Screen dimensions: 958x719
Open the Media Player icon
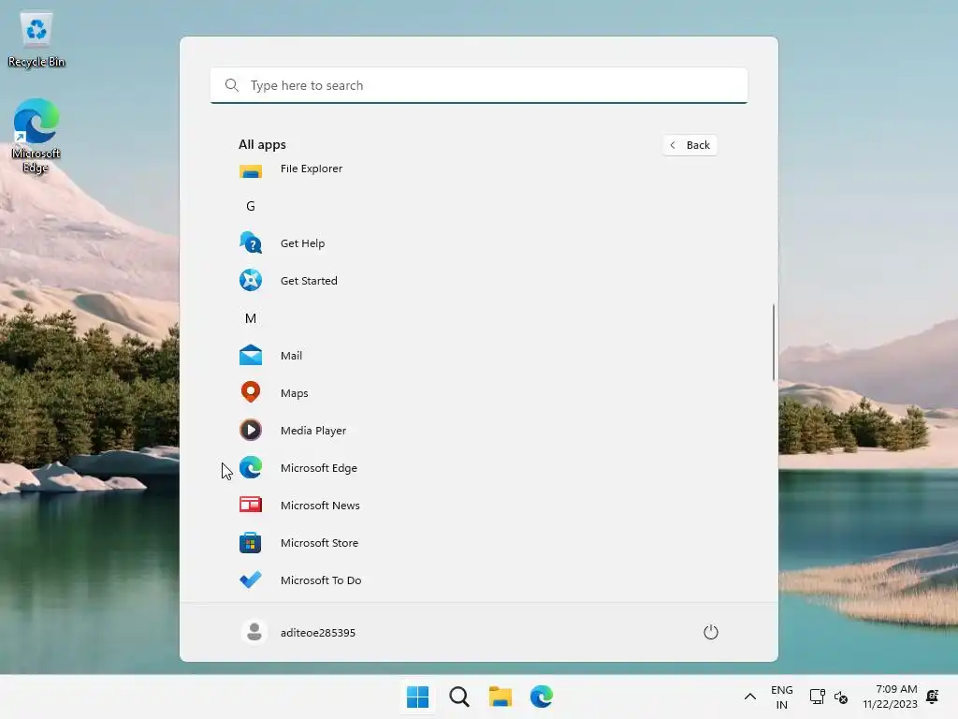(251, 430)
